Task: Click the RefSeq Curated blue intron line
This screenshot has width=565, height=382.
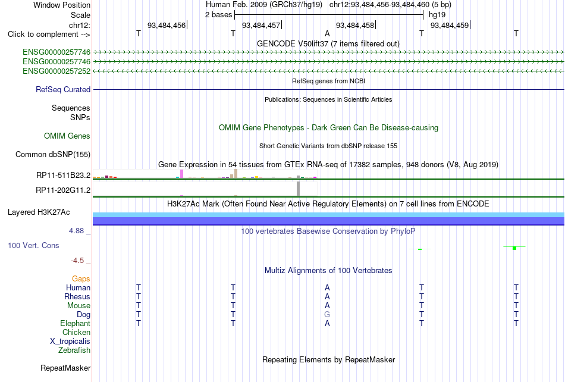Action: (x=328, y=89)
